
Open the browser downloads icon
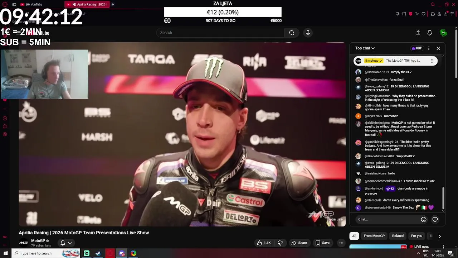coord(446,14)
